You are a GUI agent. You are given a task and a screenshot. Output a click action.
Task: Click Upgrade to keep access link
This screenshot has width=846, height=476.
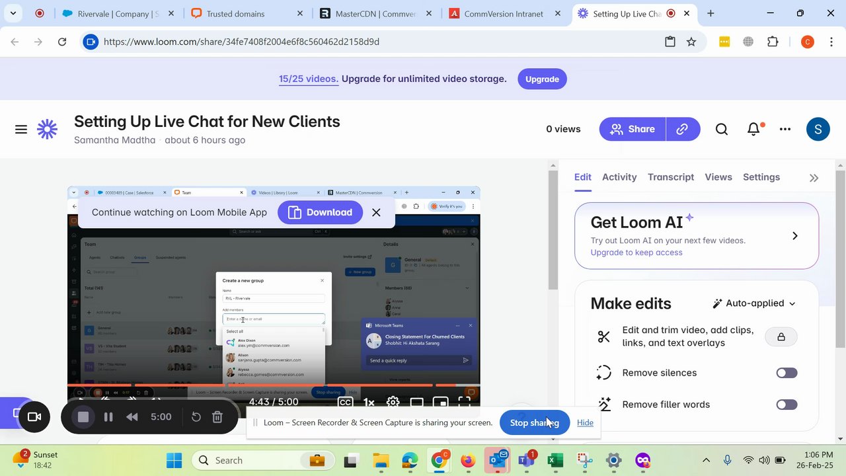click(636, 253)
